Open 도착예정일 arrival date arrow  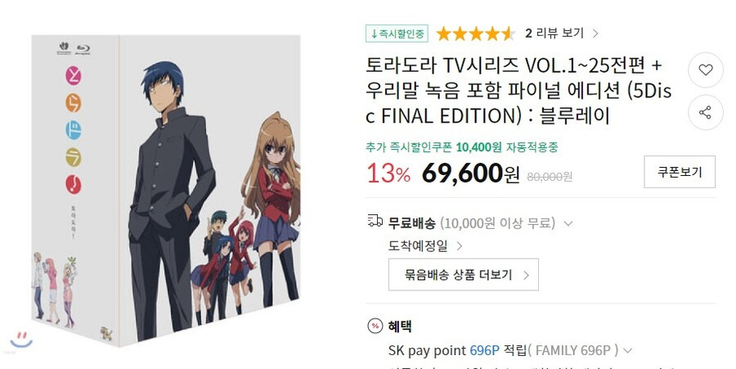click(x=460, y=246)
